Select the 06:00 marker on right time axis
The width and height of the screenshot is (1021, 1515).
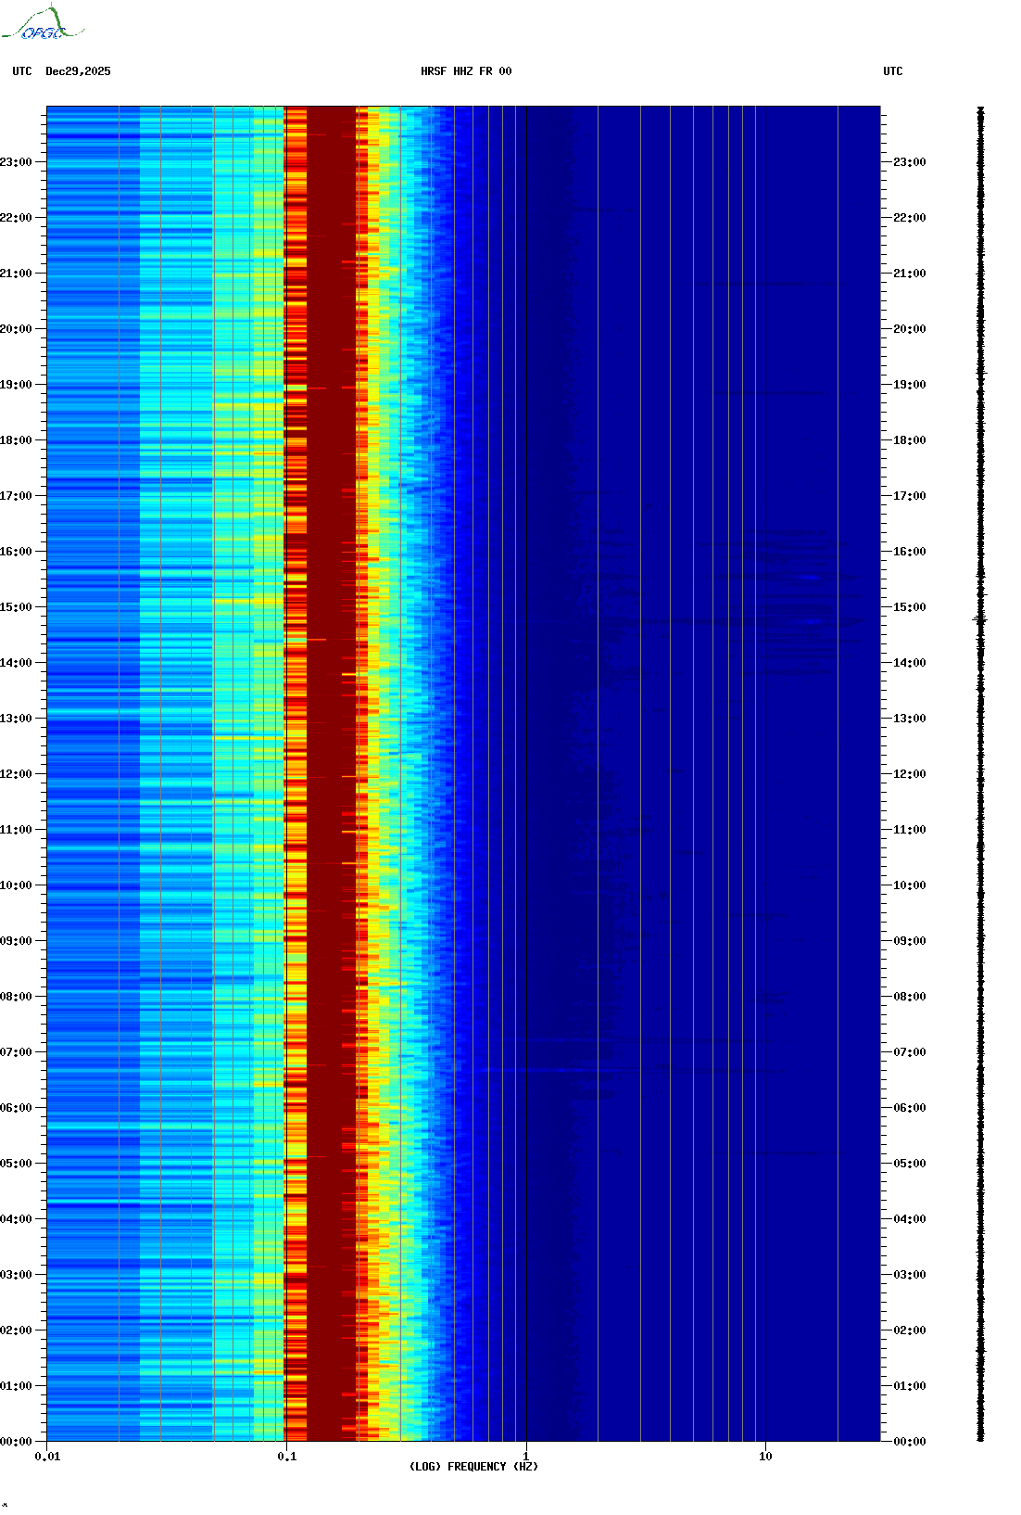click(910, 1108)
